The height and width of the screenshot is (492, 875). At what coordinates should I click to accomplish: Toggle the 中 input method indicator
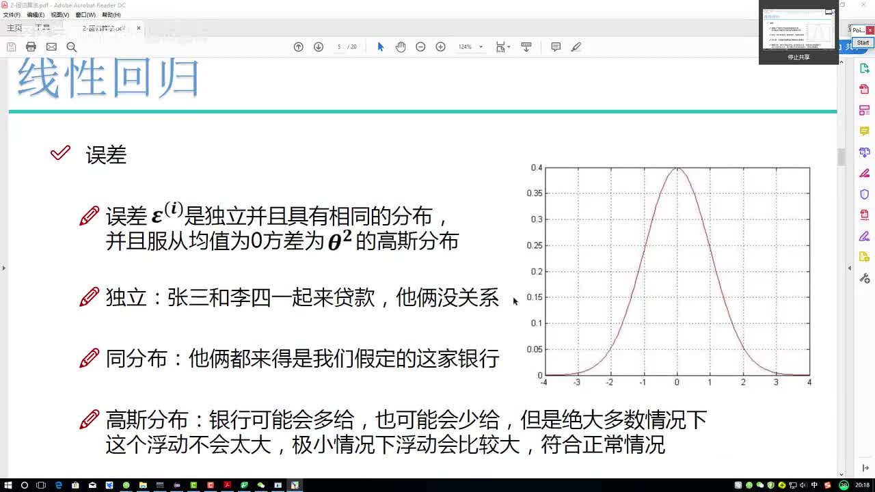pos(814,485)
